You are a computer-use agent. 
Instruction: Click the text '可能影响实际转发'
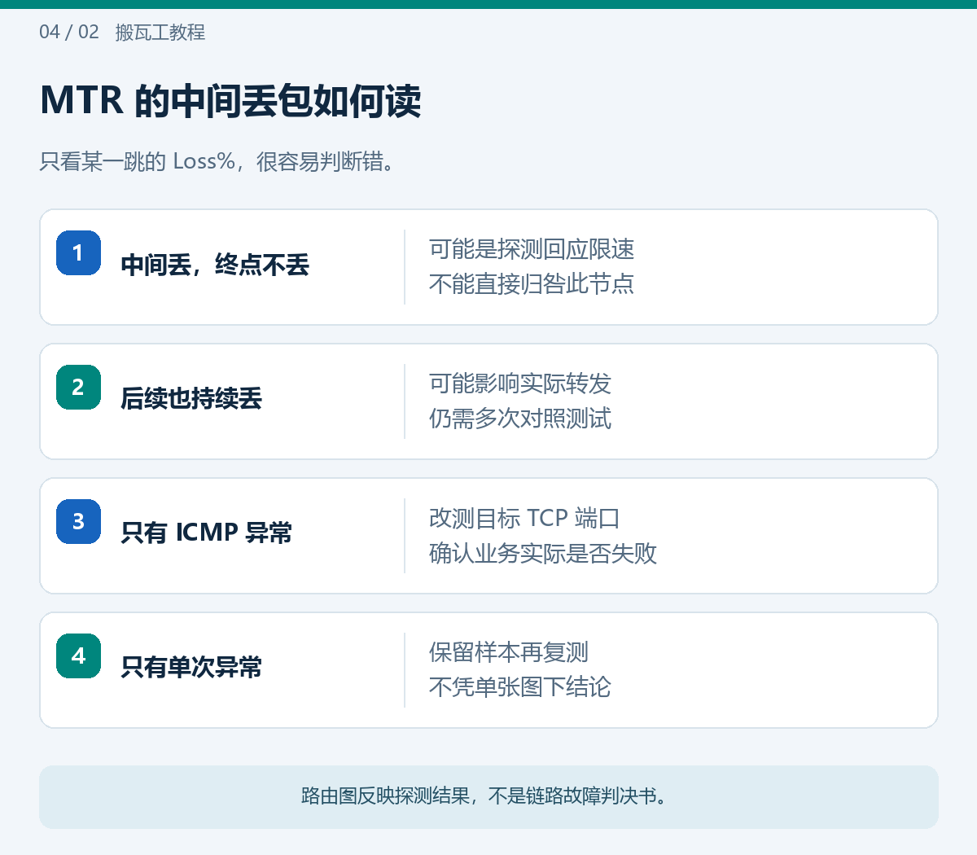pyautogui.click(x=520, y=384)
